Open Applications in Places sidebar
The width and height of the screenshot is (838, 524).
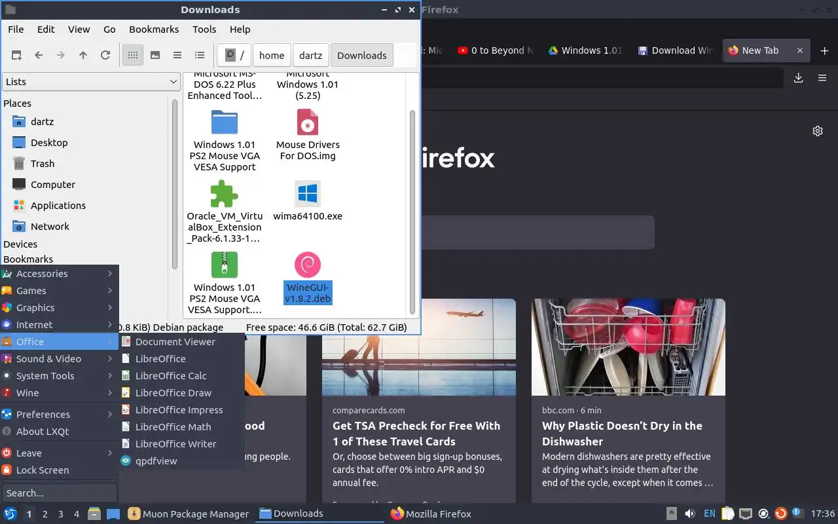point(58,206)
